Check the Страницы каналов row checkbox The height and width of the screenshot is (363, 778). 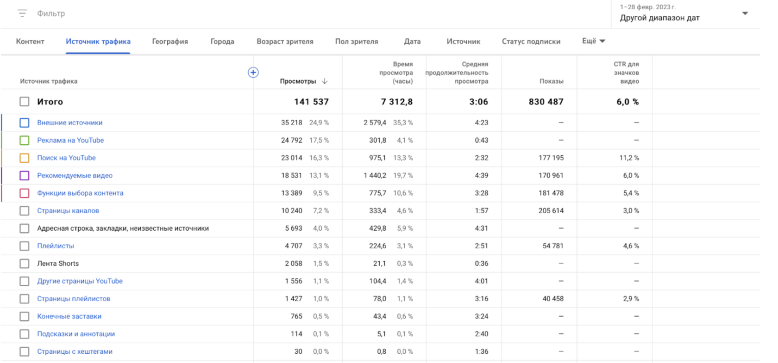tap(25, 211)
